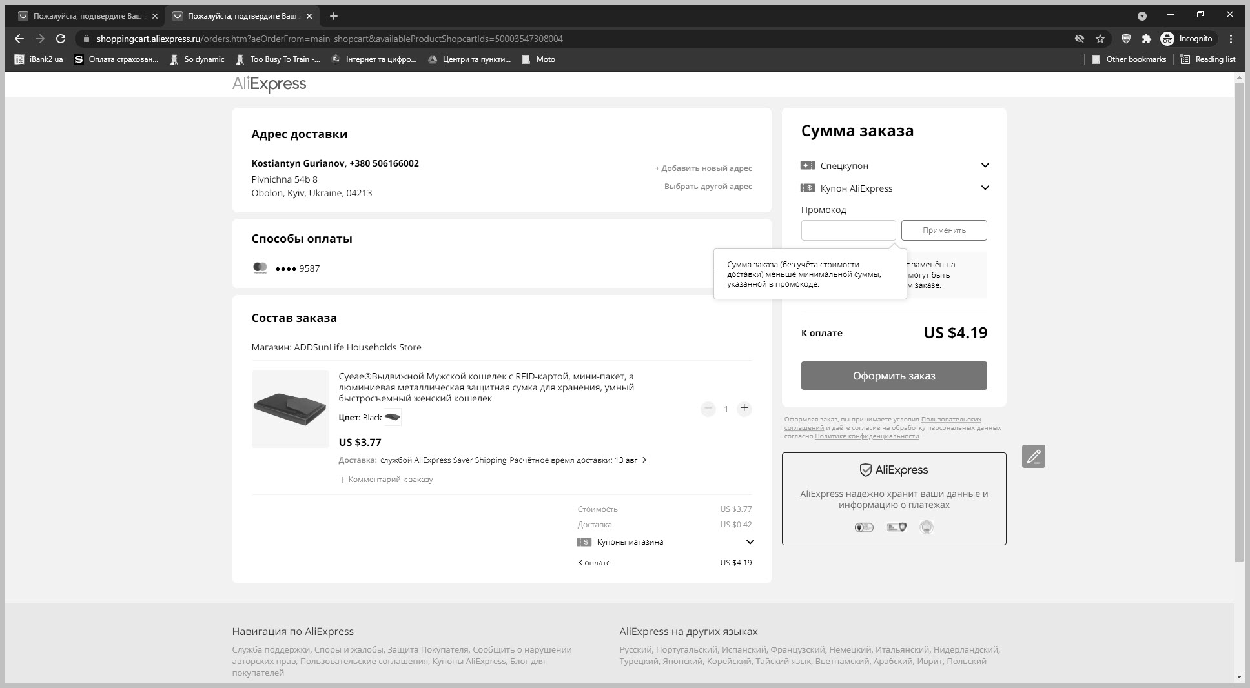Click Добавить новый адрес link

[x=703, y=168]
